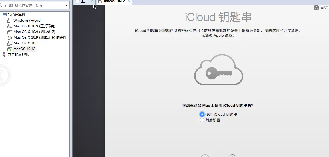
Task: Select Mac OS X 10.9 (测试环境)
Action: coord(34,32)
